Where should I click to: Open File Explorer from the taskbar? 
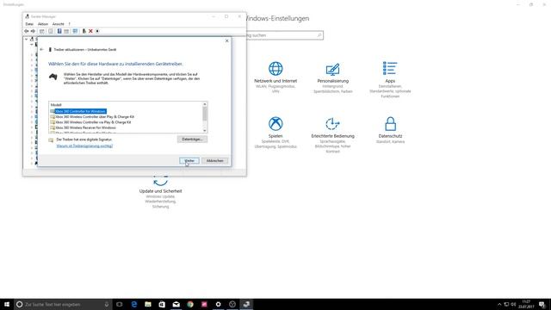tap(148, 304)
